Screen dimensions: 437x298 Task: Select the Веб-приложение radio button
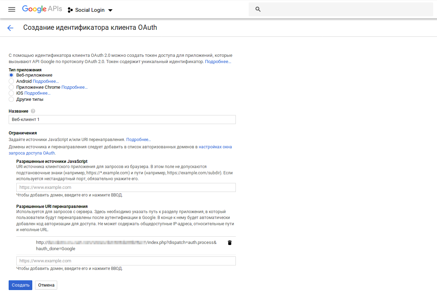[11, 75]
